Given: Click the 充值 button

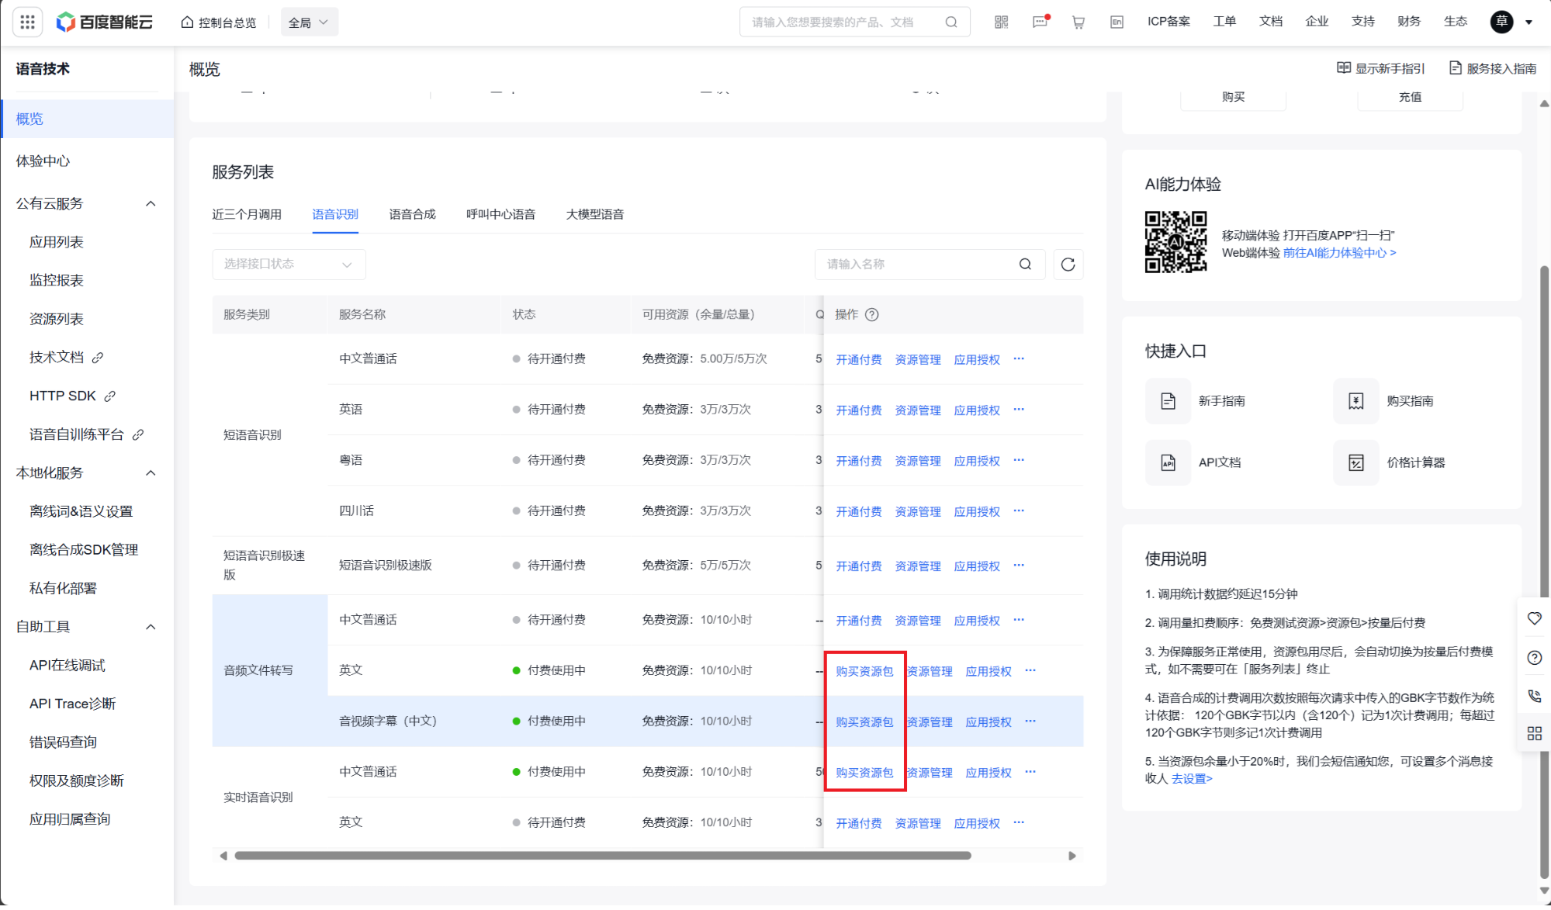Looking at the screenshot, I should (x=1409, y=97).
